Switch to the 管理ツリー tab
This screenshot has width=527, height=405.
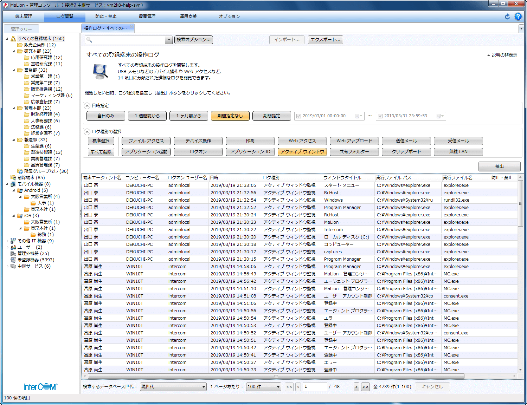(x=21, y=29)
